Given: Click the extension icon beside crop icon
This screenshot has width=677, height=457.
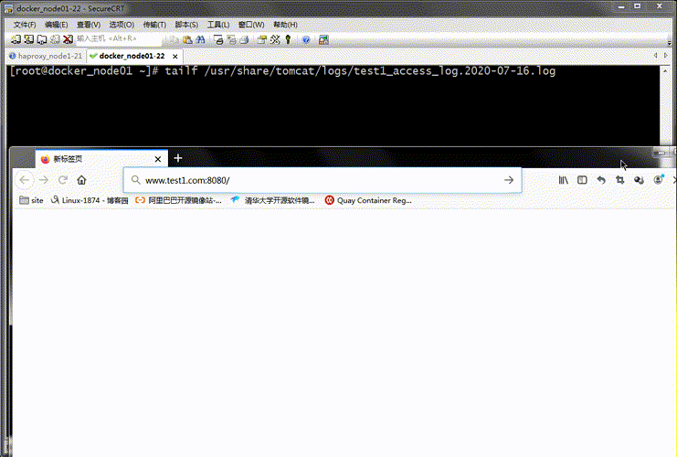Looking at the screenshot, I should click(639, 180).
